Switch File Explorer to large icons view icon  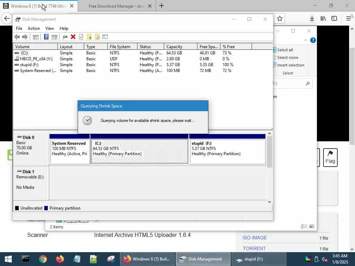tap(312, 227)
